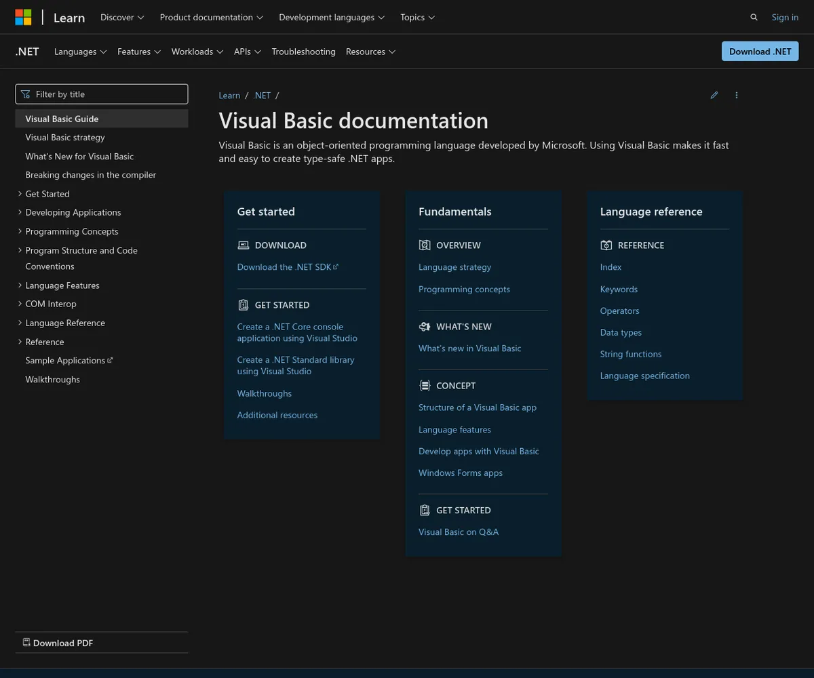Click the external link icon after .NET SDK
Screen dimensions: 814x678
click(x=336, y=267)
